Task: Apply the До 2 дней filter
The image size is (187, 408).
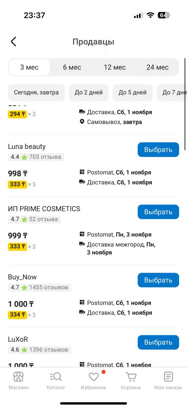Action: tap(89, 93)
